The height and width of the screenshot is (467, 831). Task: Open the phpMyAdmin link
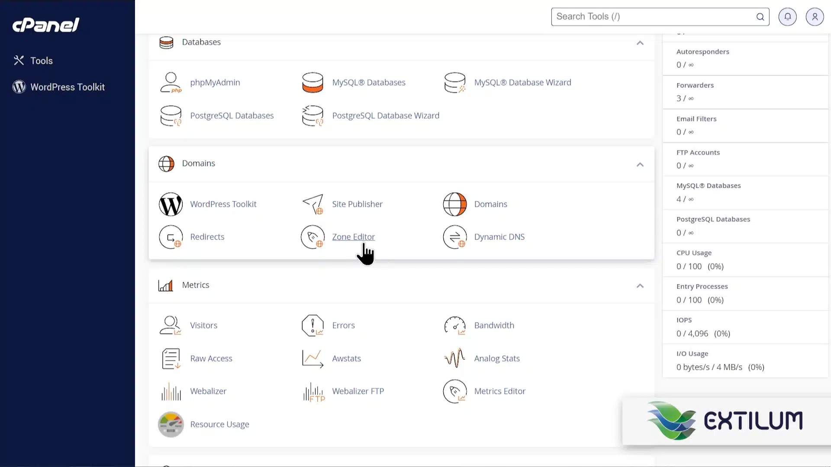coord(215,83)
